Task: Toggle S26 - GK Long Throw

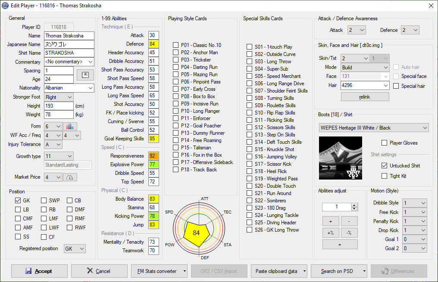Action: tap(249, 230)
